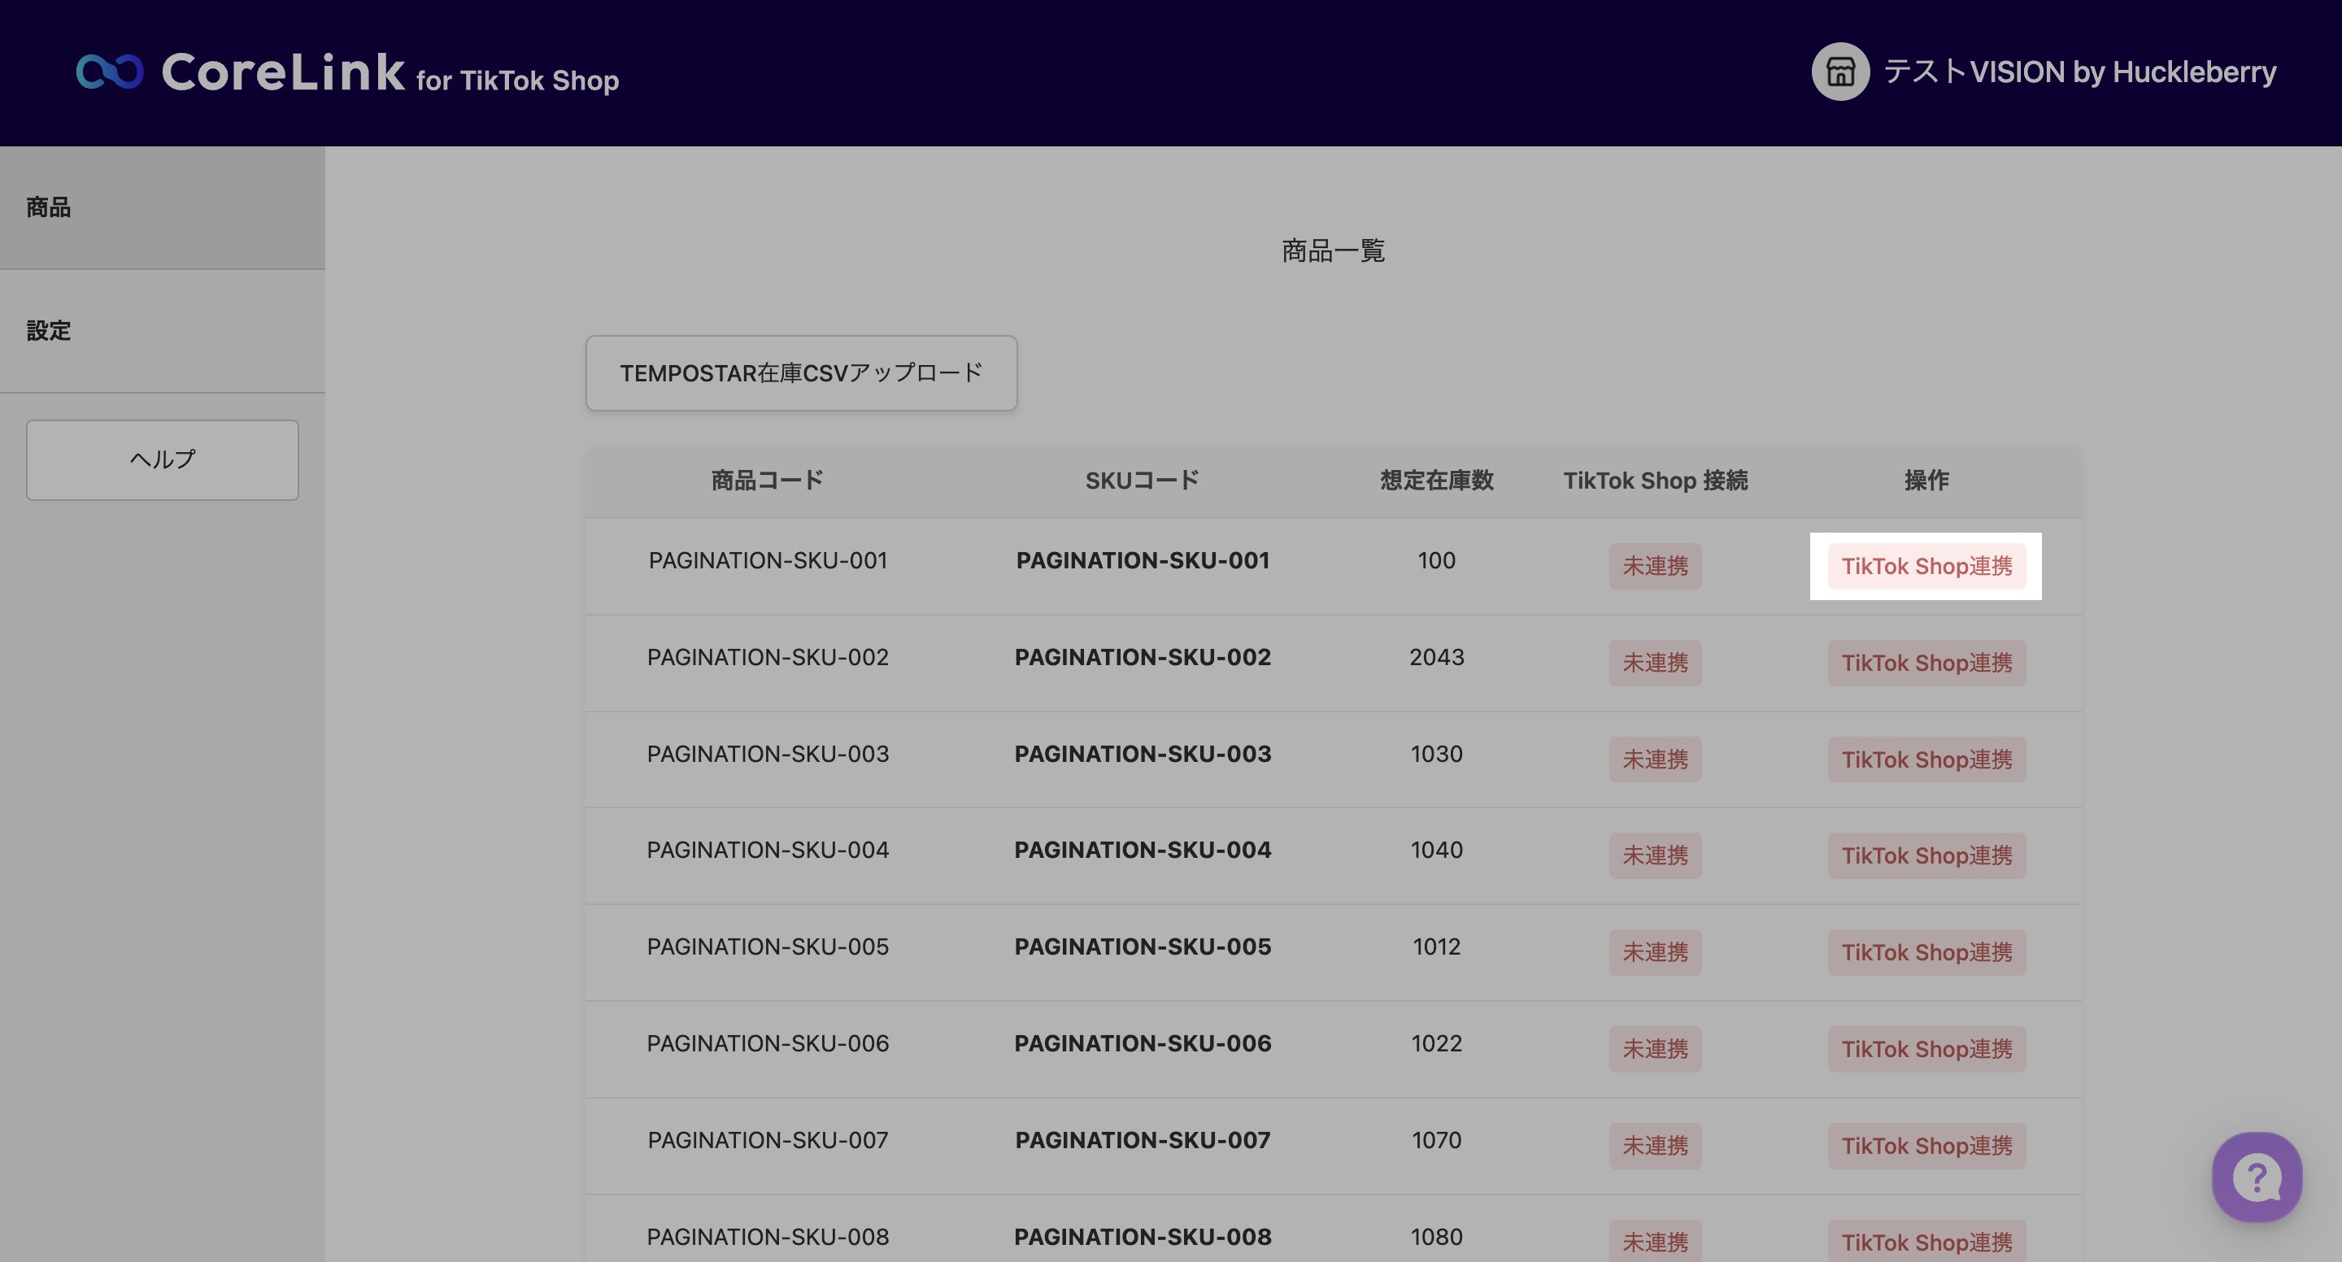Click the CoreLink infinity logo icon

point(110,72)
